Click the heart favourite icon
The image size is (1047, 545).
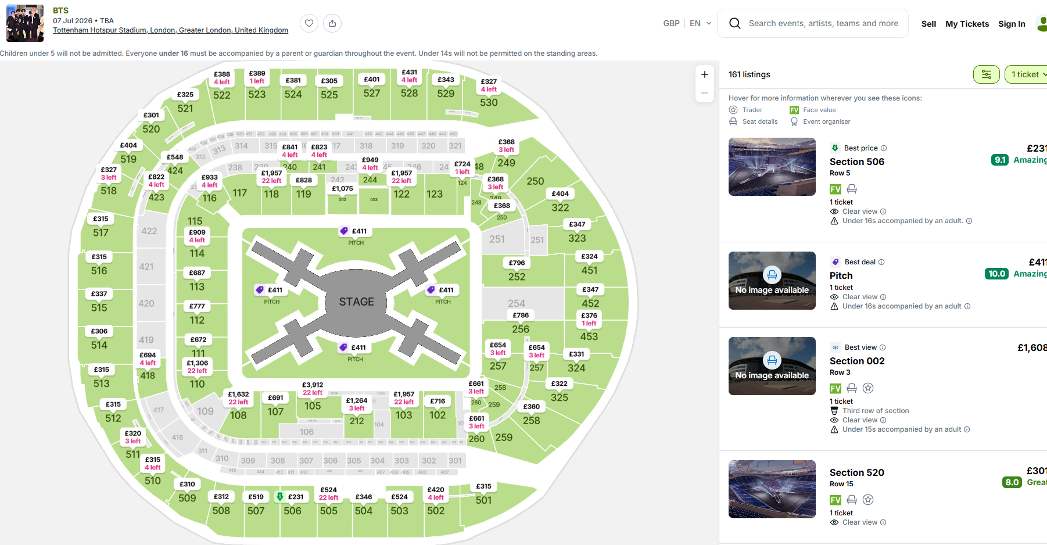click(309, 23)
